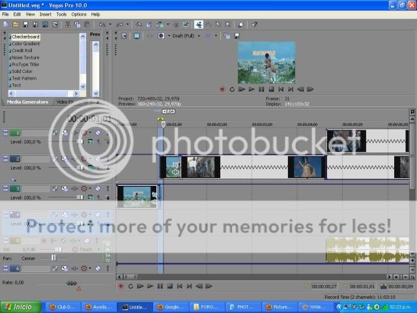Select Color Gradient generator
Image resolution: width=417 pixels, height=313 pixels.
(26, 44)
